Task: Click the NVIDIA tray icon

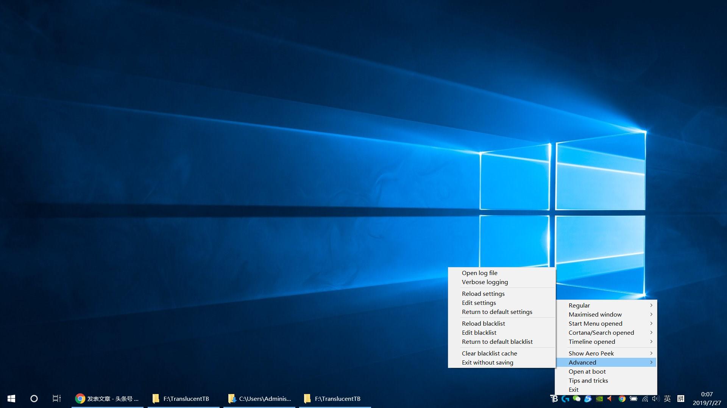Action: (x=599, y=399)
